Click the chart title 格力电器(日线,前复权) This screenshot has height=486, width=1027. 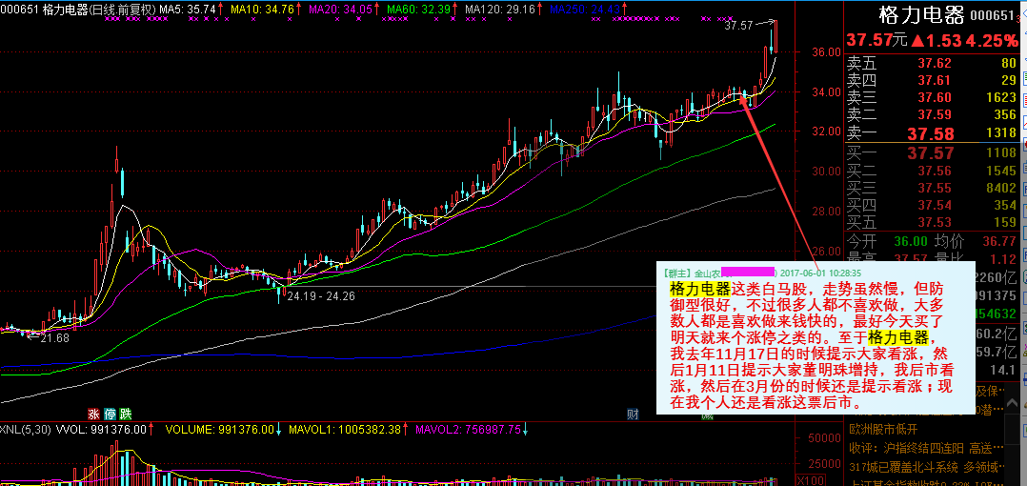coord(99,10)
